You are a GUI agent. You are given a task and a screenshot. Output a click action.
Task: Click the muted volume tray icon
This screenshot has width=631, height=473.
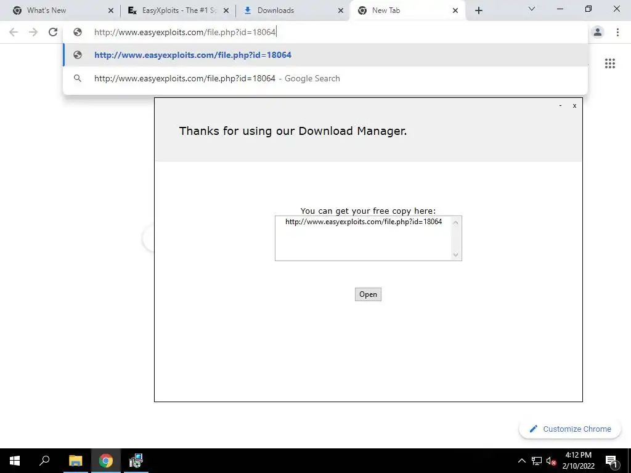pyautogui.click(x=551, y=461)
